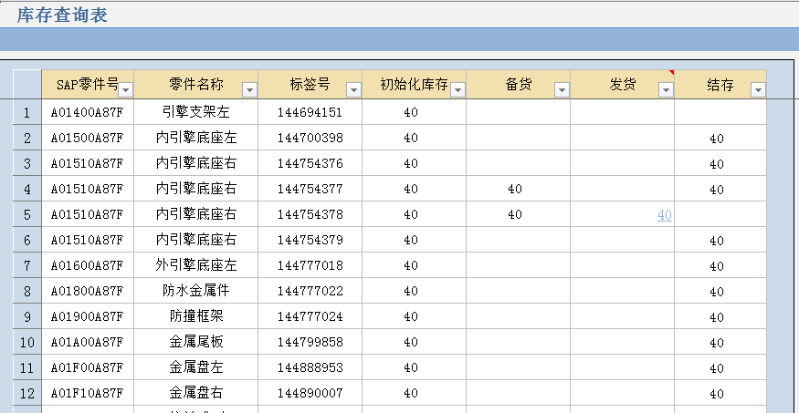Select label number 144777024

tap(310, 316)
